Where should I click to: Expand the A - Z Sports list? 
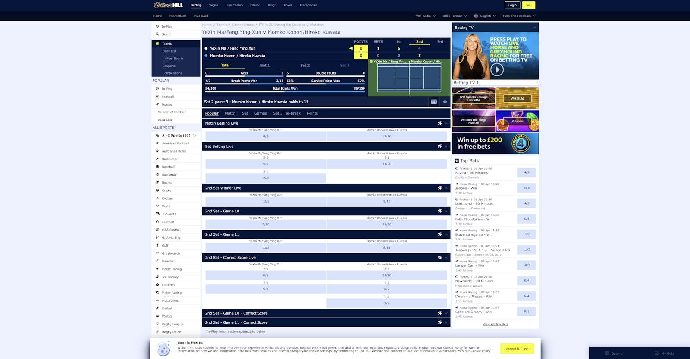click(x=194, y=135)
